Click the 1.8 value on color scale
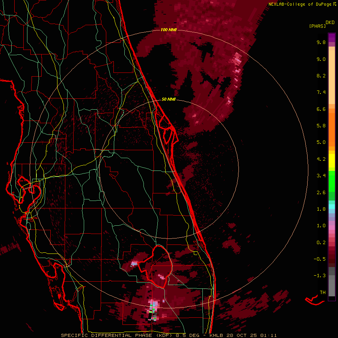Screen dimensions: 338x338 (321, 209)
